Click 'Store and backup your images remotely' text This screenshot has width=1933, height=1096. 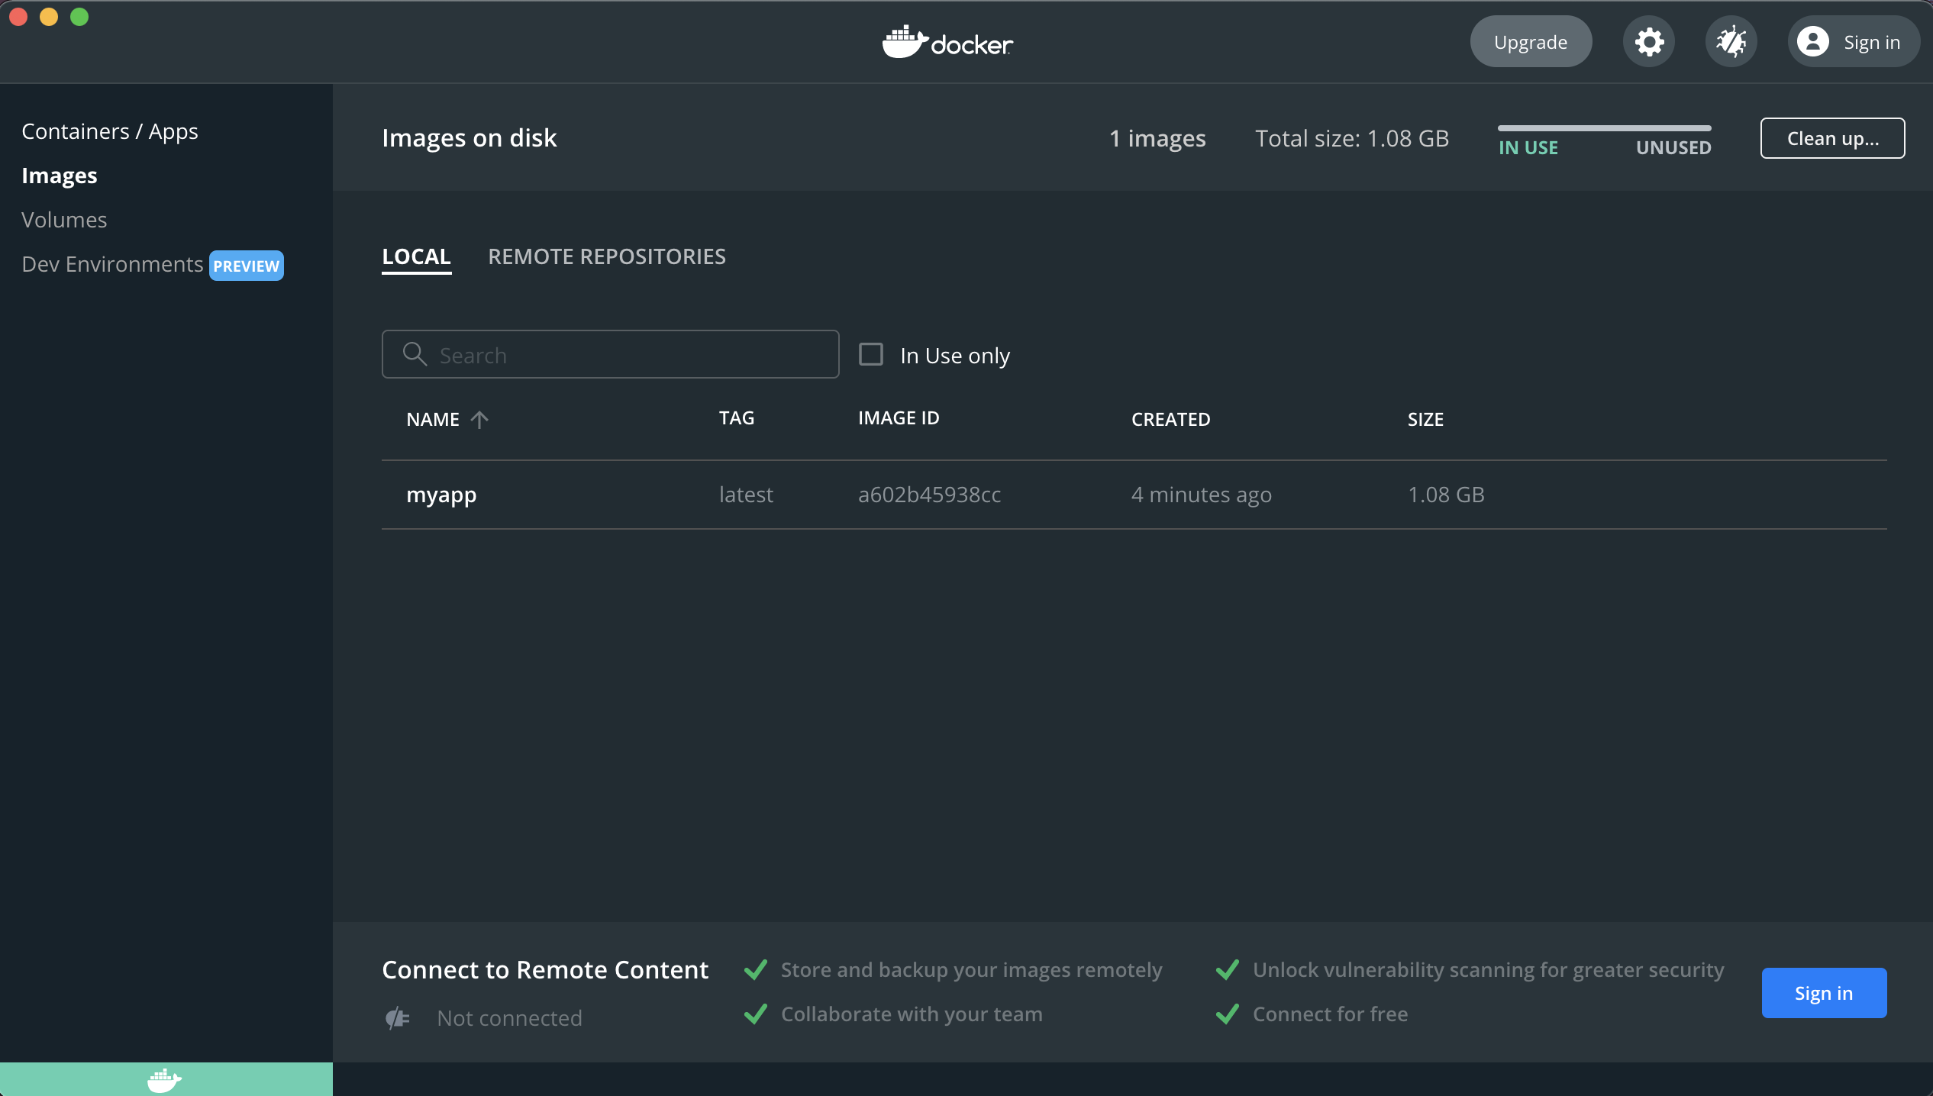coord(971,970)
